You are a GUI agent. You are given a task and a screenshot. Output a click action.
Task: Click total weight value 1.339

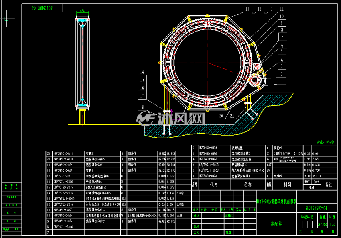pyautogui.click(x=170, y=199)
